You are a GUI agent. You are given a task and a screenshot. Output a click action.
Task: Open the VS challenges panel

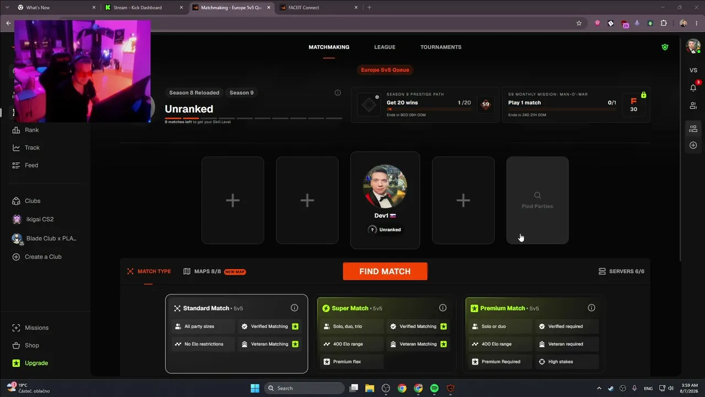(693, 70)
